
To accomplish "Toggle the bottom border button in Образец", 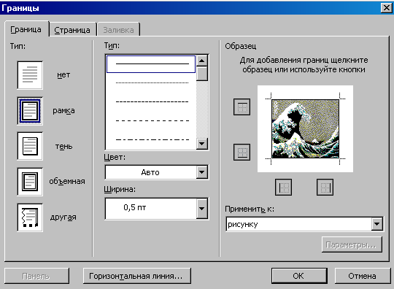I will point(242,152).
